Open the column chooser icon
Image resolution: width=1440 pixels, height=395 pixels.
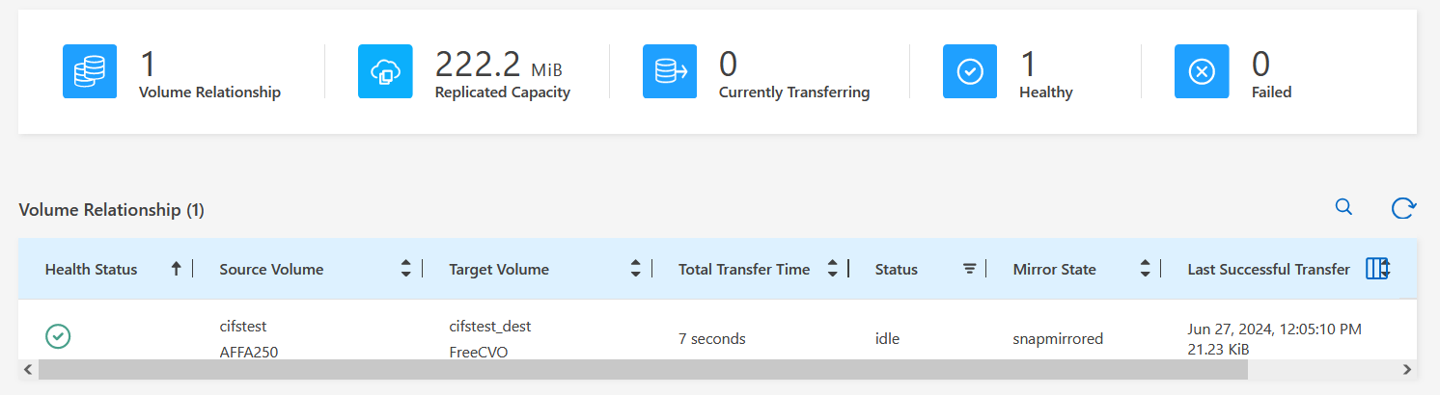[1377, 269]
